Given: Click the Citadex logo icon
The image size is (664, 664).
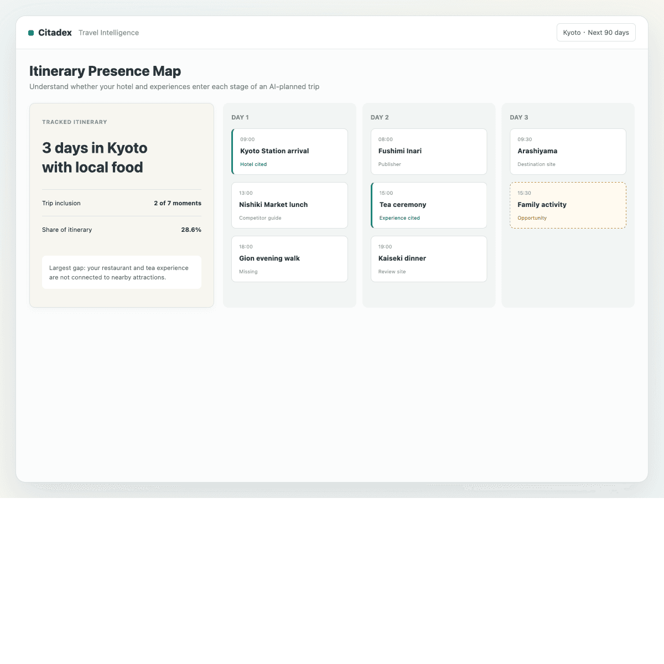Looking at the screenshot, I should click(31, 33).
